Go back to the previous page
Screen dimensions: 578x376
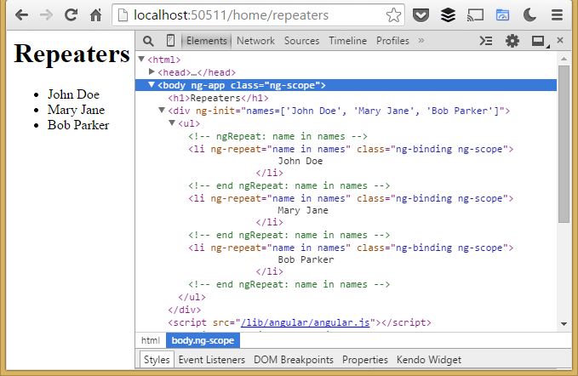22,15
